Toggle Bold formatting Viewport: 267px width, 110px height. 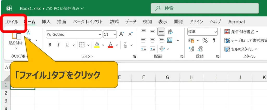(x=50, y=45)
